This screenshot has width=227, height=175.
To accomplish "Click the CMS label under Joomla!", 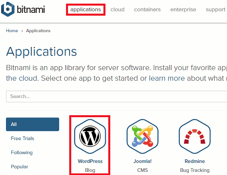I will (x=142, y=170).
